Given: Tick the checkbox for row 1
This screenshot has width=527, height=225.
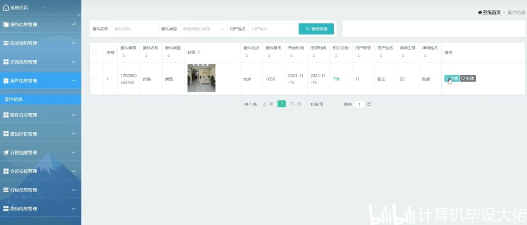Looking at the screenshot, I should [x=95, y=79].
